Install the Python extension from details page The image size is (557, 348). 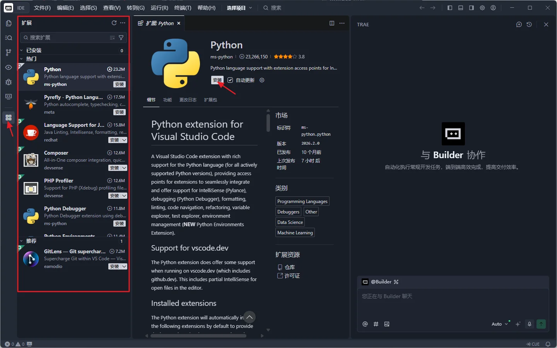(217, 80)
